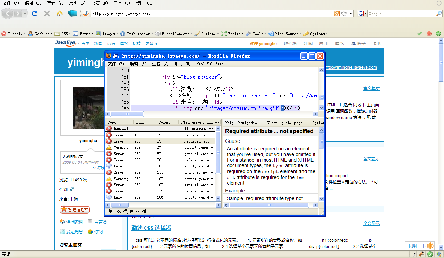Click the binary-code icon in the status bar
This screenshot has width=444, height=258.
tap(413, 254)
